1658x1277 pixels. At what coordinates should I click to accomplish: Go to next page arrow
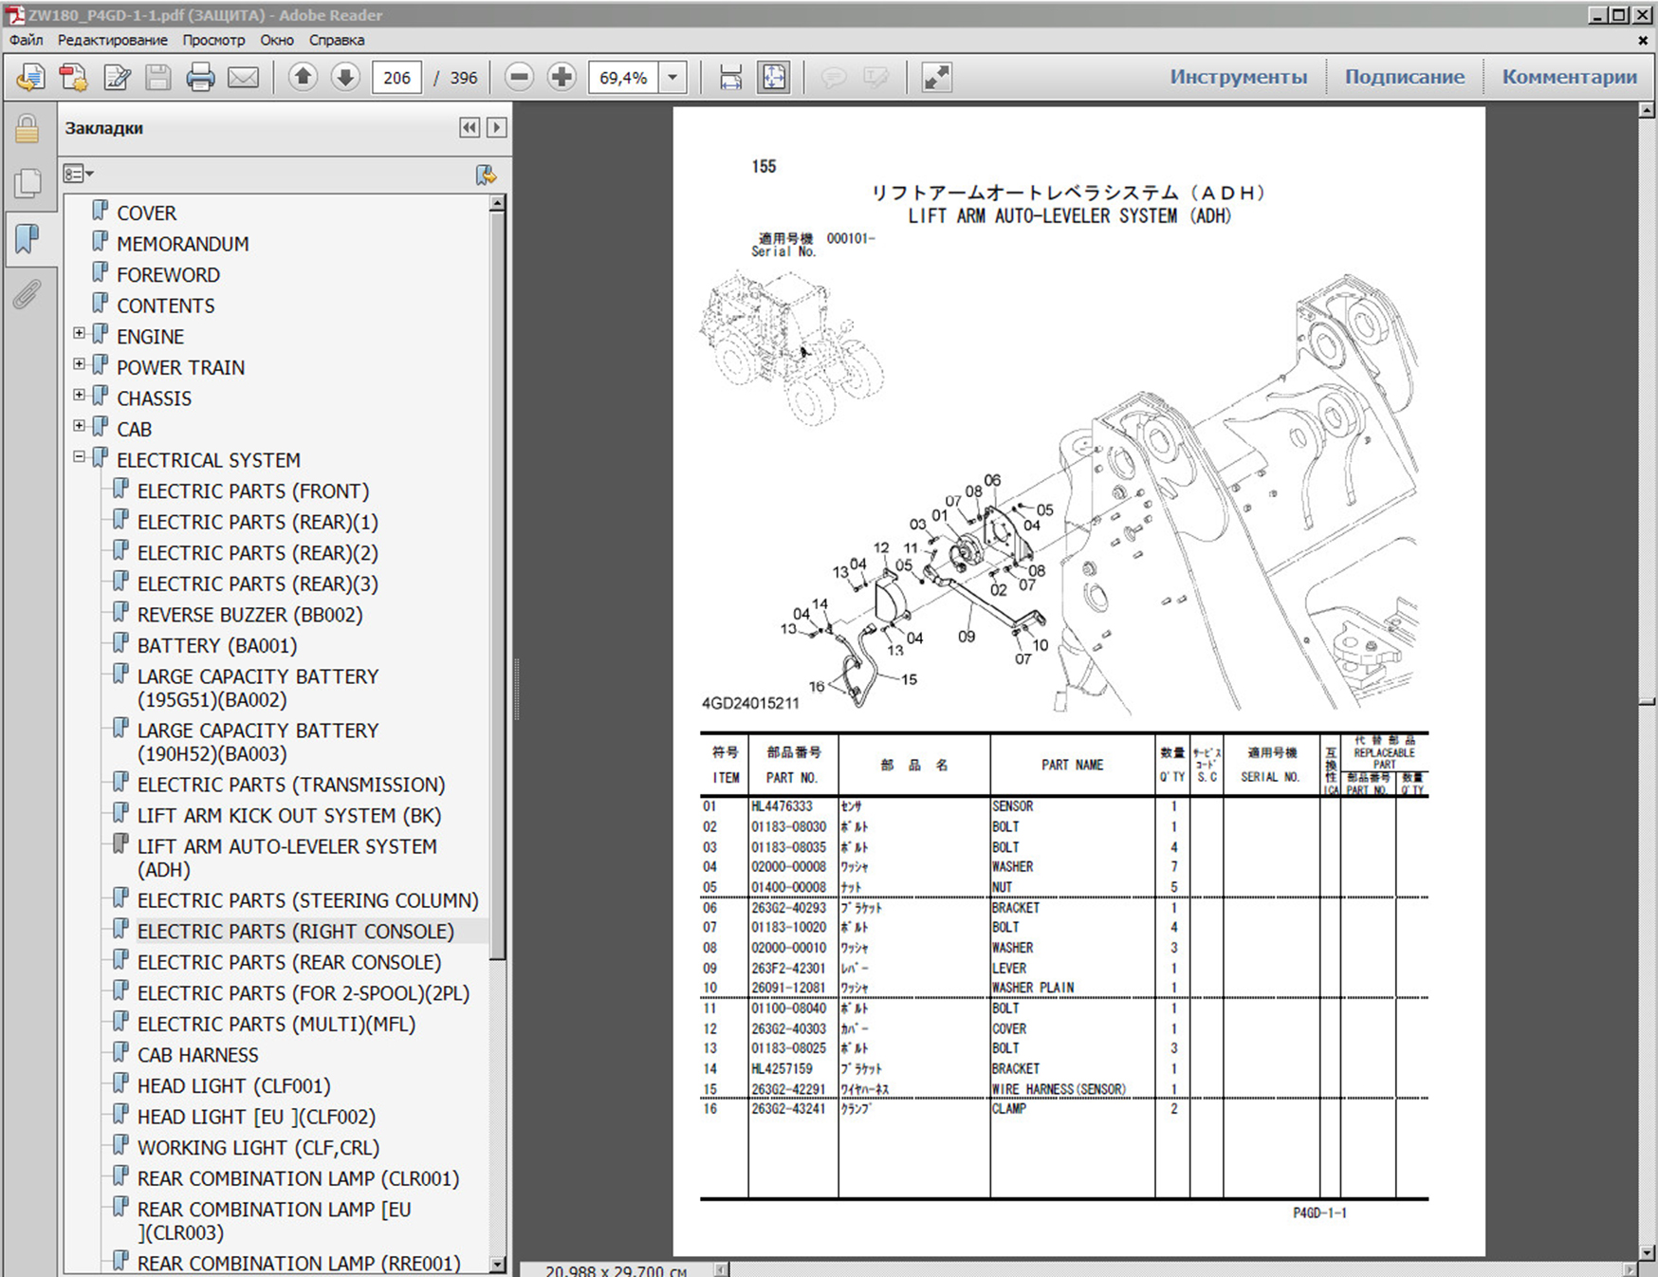345,78
